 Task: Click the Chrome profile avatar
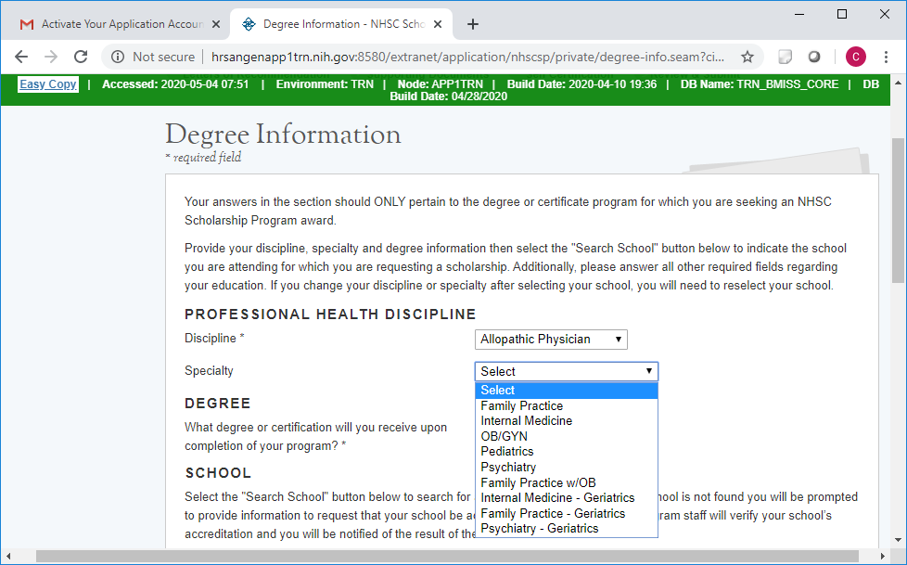[x=855, y=57]
